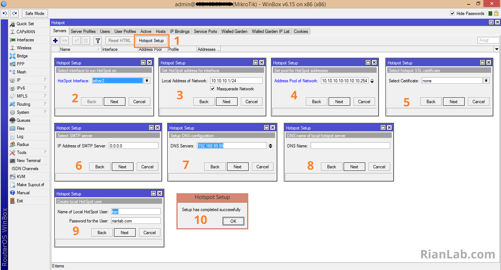Sort by Profile column header
The width and height of the screenshot is (501, 270).
(x=182, y=49)
